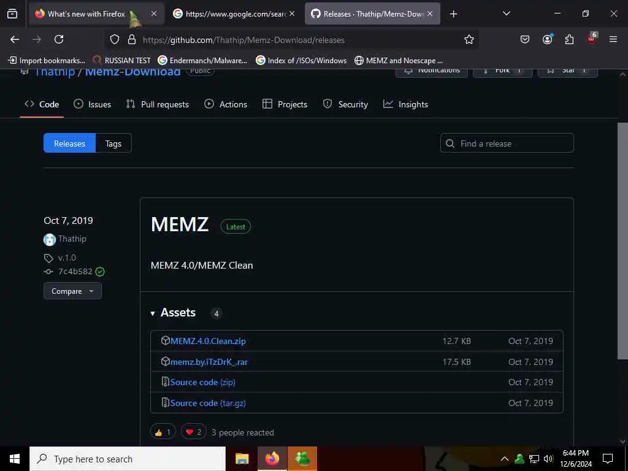The width and height of the screenshot is (628, 471).
Task: Download memz.by.iTzDrK_.rar
Action: 209,362
